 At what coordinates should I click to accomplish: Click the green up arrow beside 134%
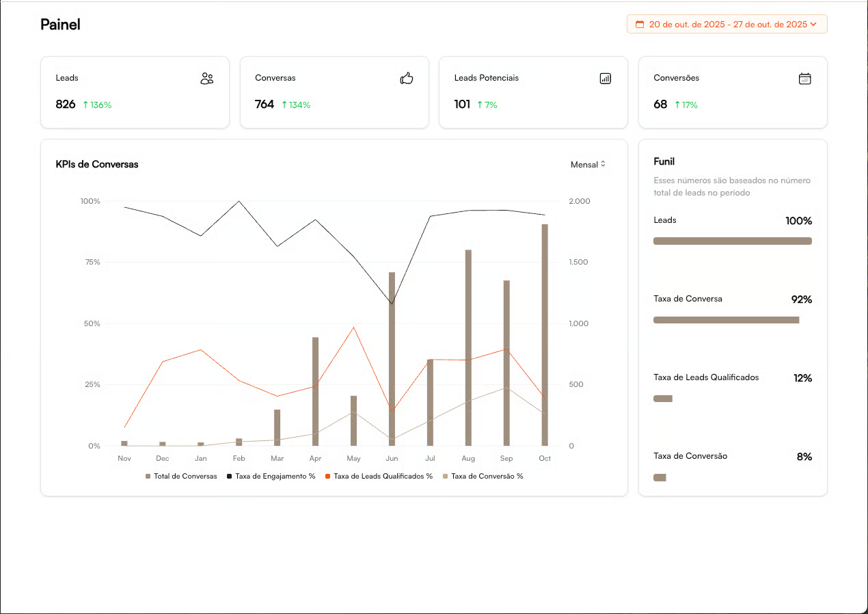point(284,105)
